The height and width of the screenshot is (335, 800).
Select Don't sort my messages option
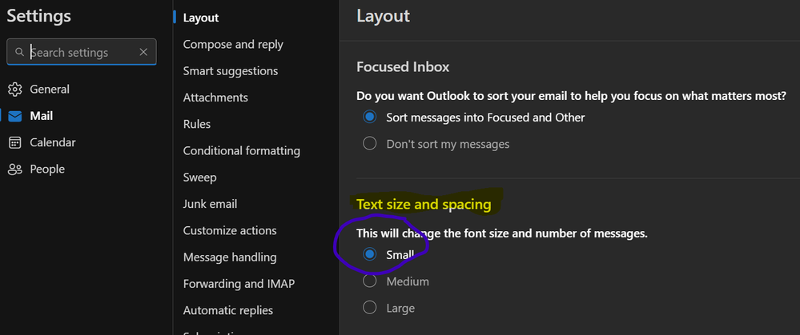coord(370,144)
